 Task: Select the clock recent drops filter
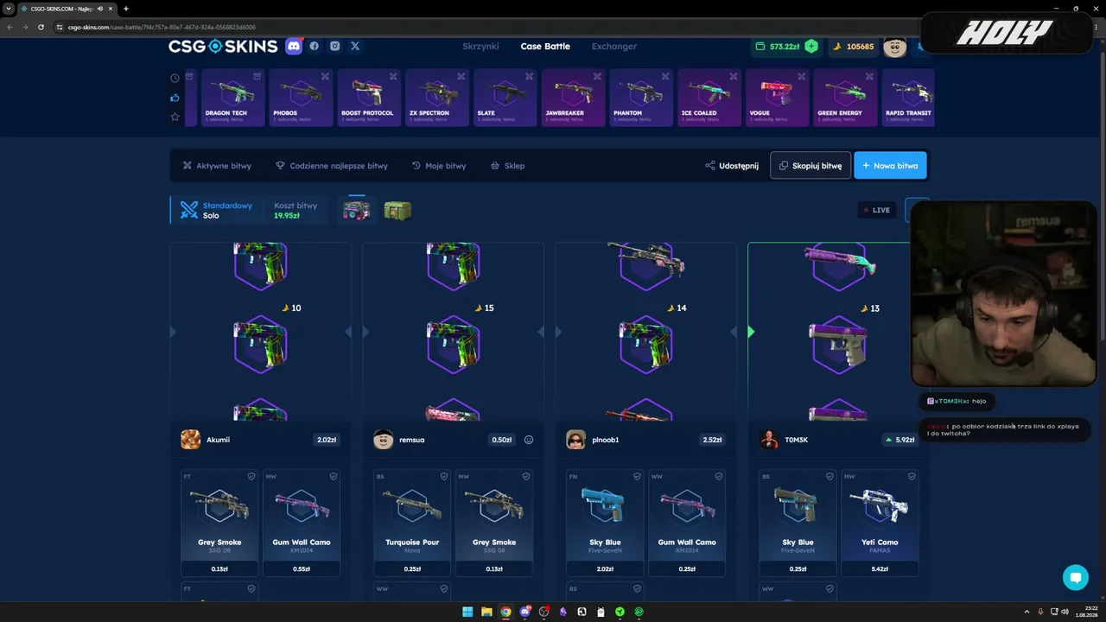(x=175, y=78)
